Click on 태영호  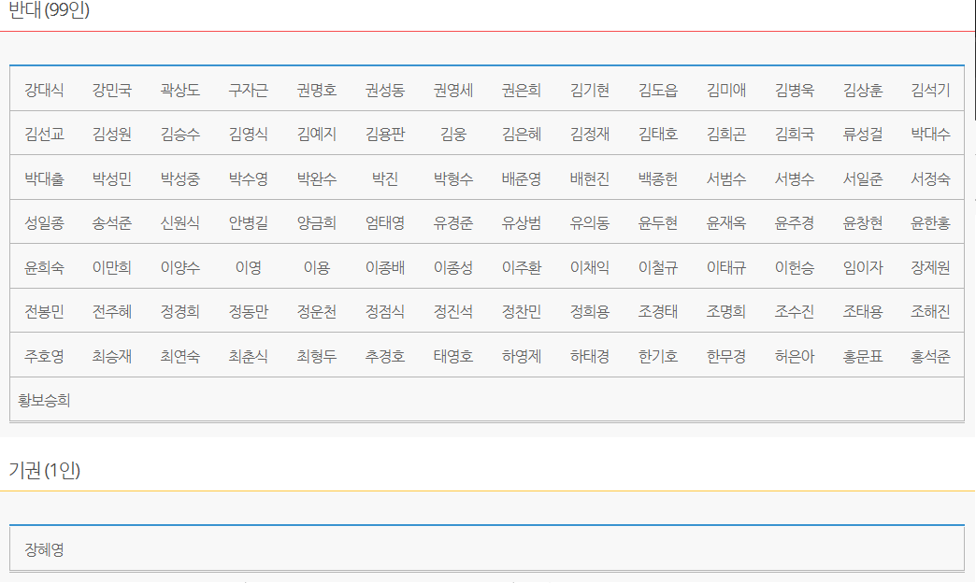pos(453,357)
